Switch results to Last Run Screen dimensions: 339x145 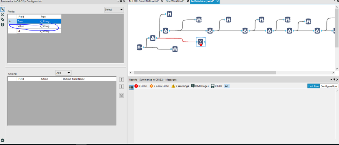point(314,86)
